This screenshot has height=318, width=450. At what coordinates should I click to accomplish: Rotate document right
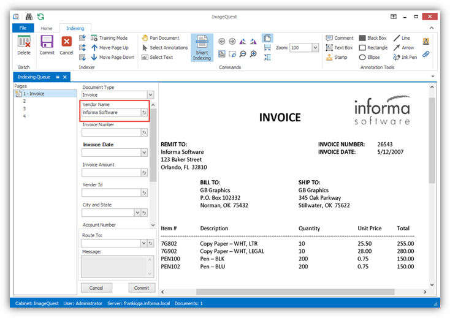(x=253, y=42)
